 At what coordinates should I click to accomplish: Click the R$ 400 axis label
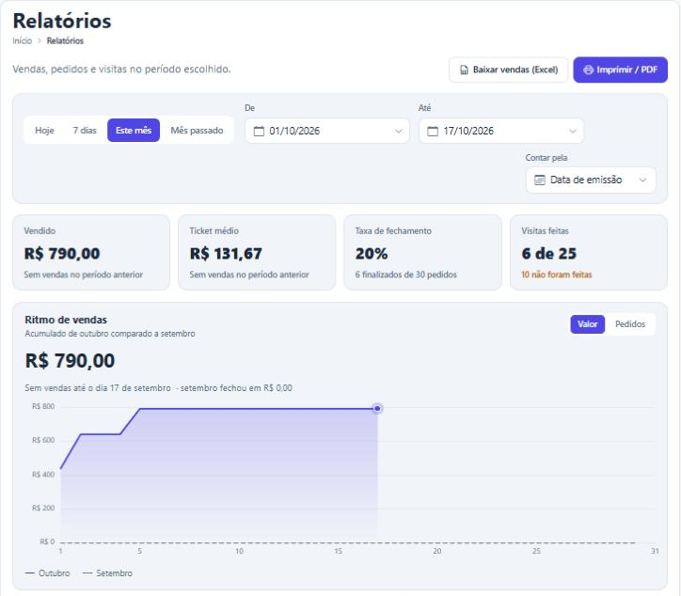43,475
